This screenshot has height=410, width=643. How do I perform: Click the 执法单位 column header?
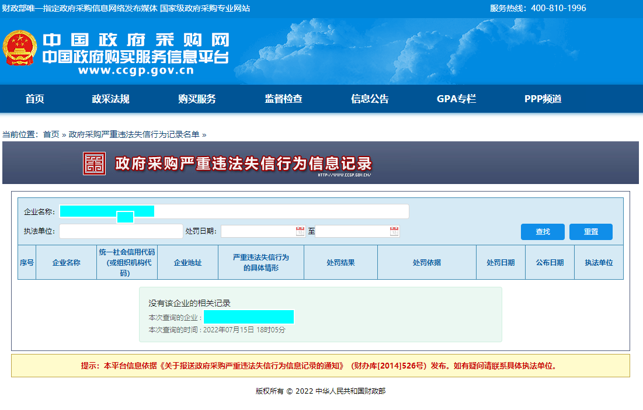[599, 262]
